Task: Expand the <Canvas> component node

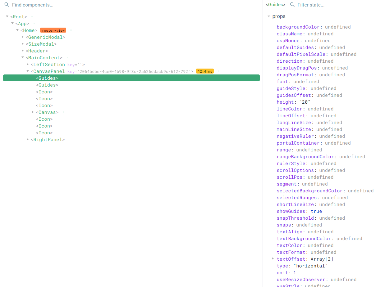Action: [x=33, y=112]
